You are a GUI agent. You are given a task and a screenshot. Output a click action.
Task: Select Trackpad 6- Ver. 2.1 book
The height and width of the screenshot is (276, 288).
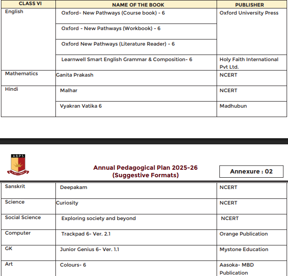point(86,234)
